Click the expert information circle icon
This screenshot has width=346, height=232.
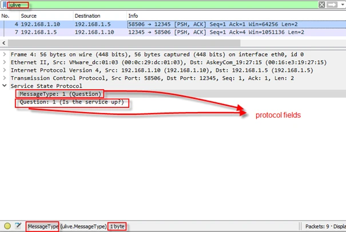tap(7, 226)
